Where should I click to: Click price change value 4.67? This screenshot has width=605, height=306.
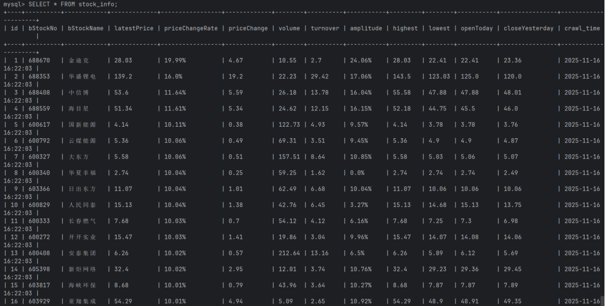pyautogui.click(x=235, y=61)
